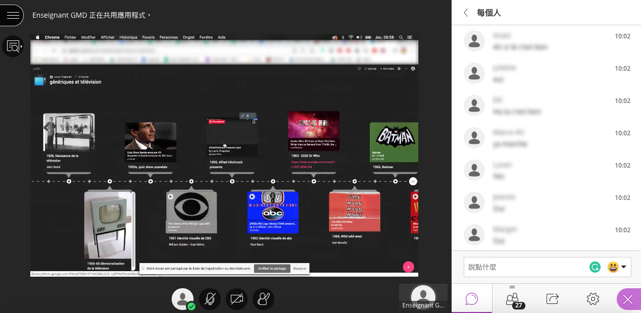
Task: Open padlet settings gear icon
Action: click(399, 68)
